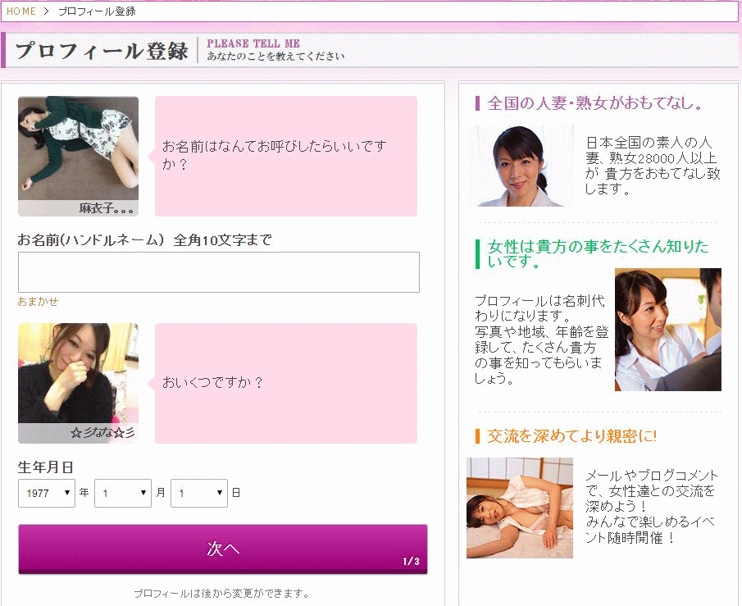Screen dimensions: 742x606
Task: Click the sidebar image beside メールやブログコメント text
Action: pyautogui.click(x=519, y=508)
